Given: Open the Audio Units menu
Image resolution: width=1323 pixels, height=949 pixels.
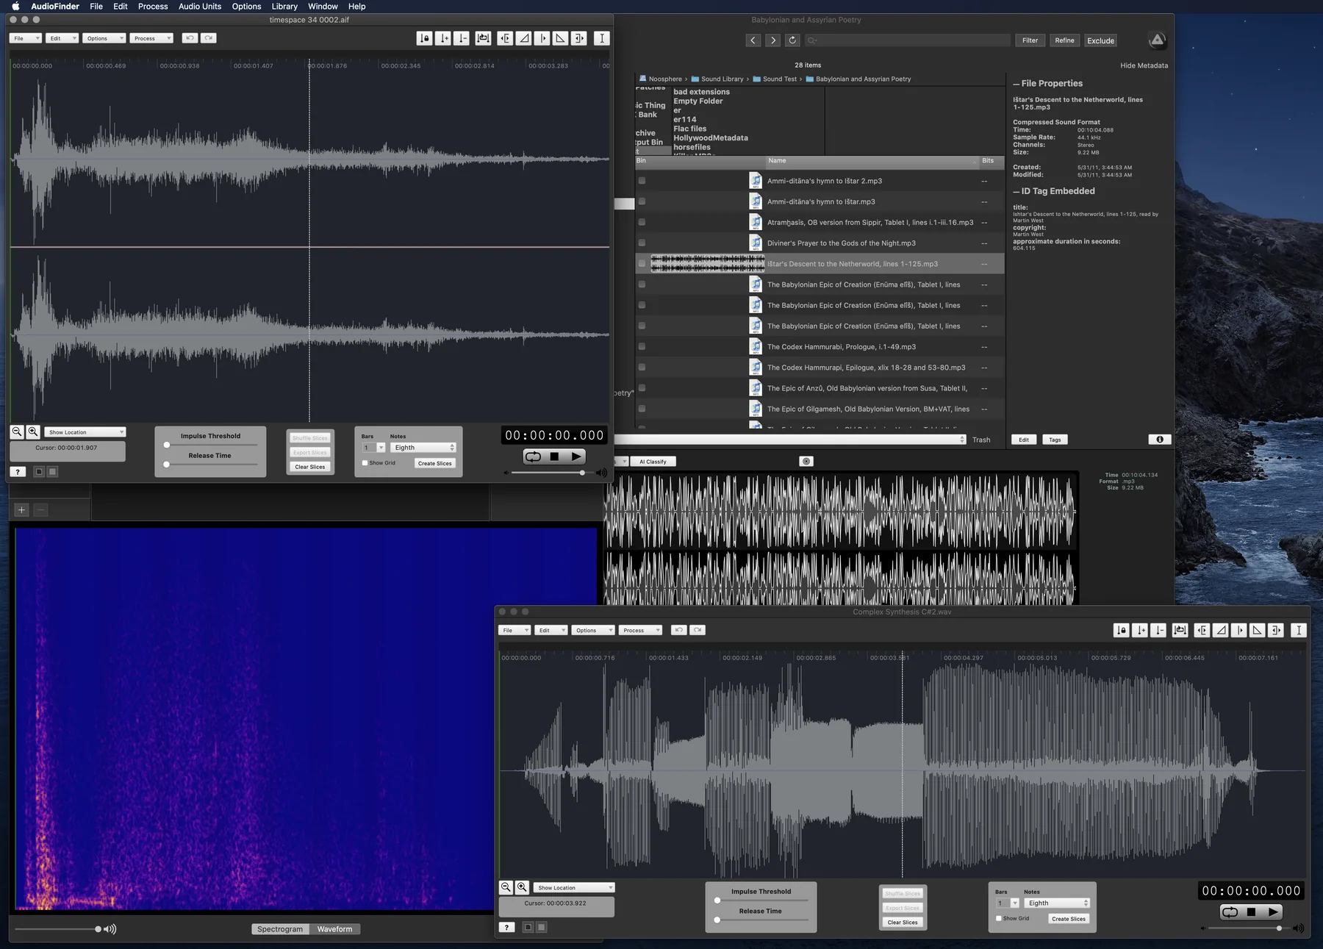Looking at the screenshot, I should click(x=199, y=6).
